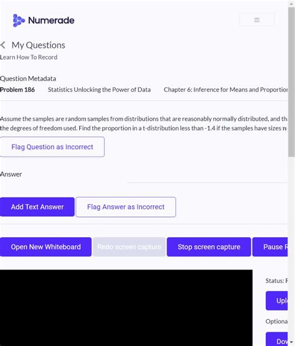The image size is (295, 346).
Task: Click Flag Answer as Incorrect
Action: (126, 207)
